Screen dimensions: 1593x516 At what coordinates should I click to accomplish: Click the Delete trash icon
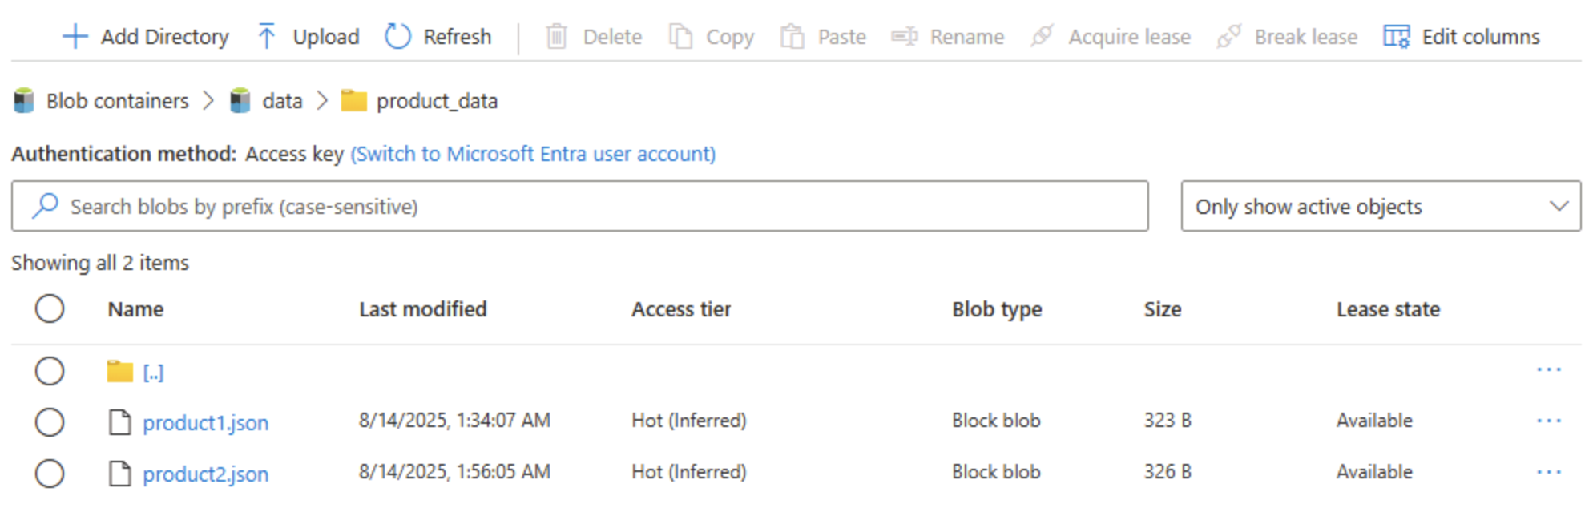(x=556, y=37)
